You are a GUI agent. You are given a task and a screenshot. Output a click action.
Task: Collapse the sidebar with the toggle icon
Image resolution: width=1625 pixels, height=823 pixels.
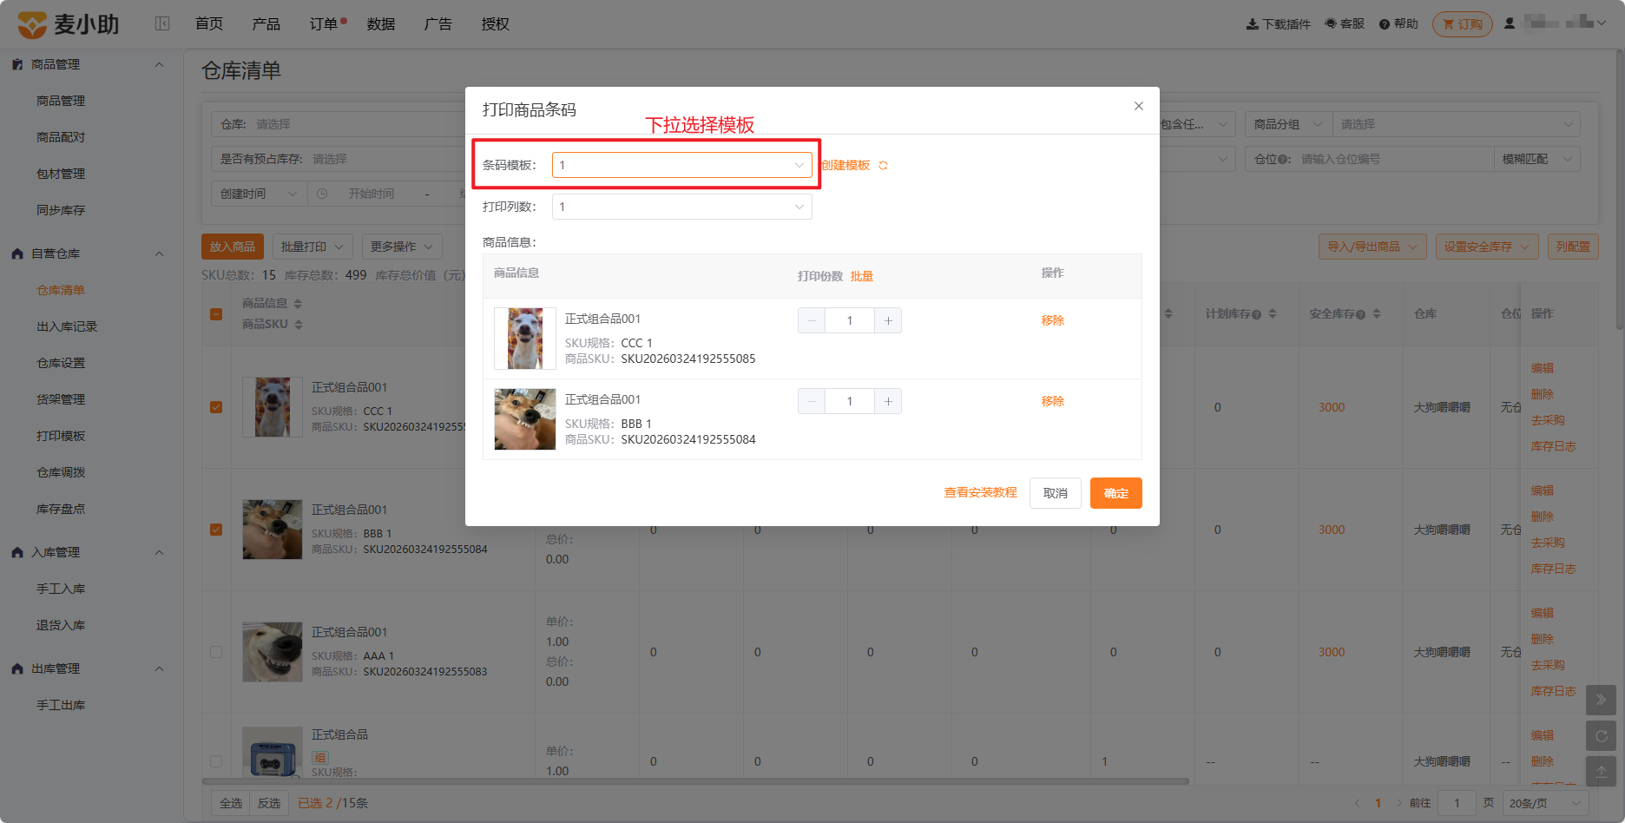(x=162, y=23)
